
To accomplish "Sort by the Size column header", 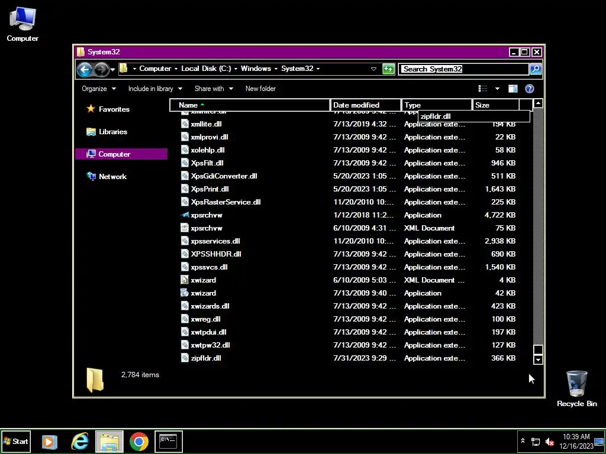I will [495, 105].
